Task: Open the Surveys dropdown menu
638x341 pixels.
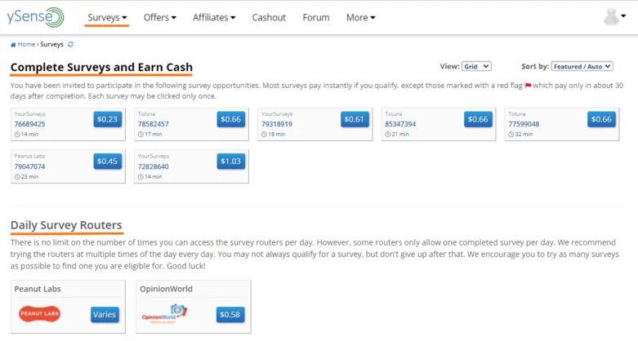Action: [x=107, y=17]
